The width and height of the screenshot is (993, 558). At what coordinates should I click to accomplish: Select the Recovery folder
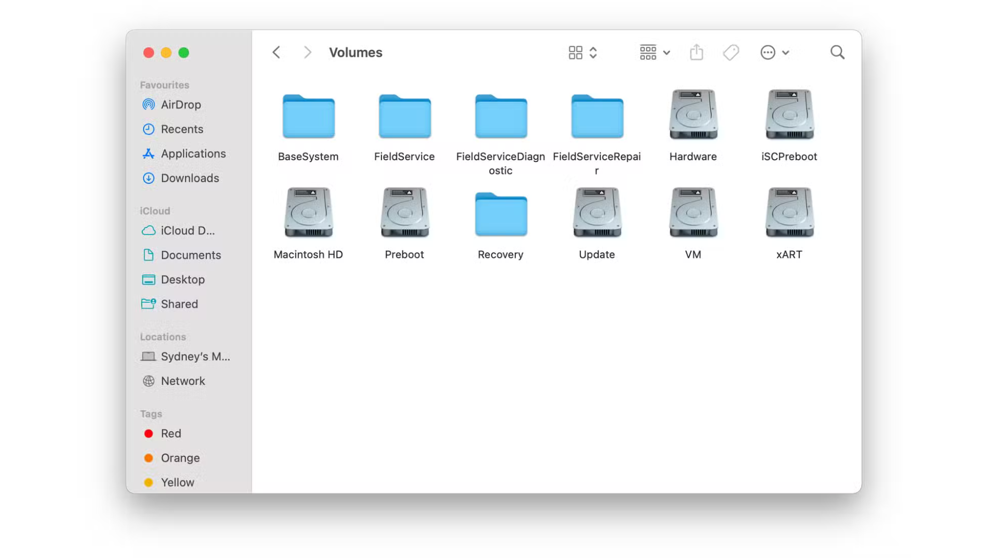(501, 214)
